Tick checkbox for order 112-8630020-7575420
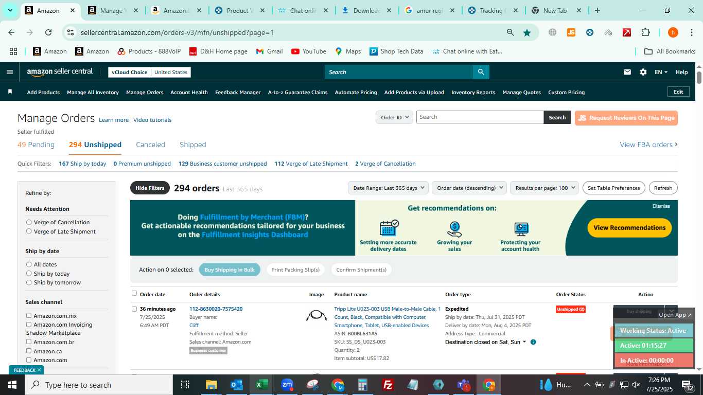 [x=134, y=309]
